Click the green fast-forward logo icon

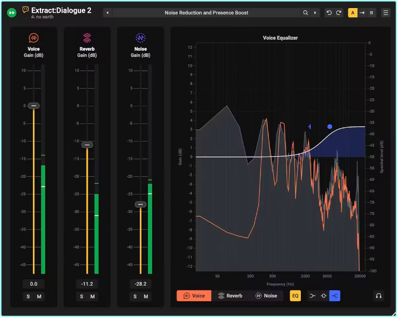pos(12,12)
